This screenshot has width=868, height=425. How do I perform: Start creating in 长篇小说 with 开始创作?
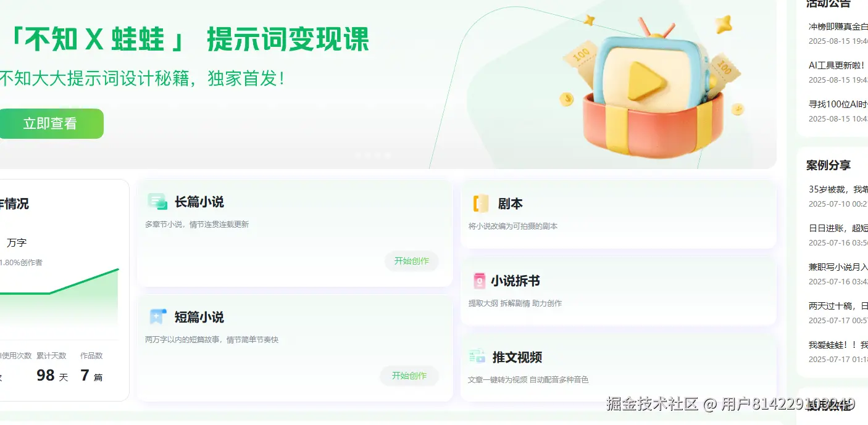point(412,261)
